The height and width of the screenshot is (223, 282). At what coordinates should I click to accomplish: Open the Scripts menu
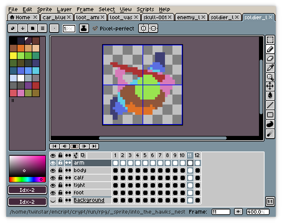pos(145,9)
